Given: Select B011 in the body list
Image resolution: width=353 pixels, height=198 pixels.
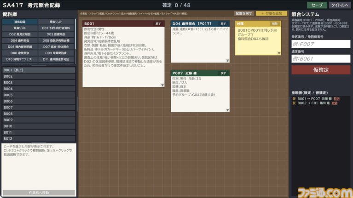Looking at the screenshot, I should point(39,132).
